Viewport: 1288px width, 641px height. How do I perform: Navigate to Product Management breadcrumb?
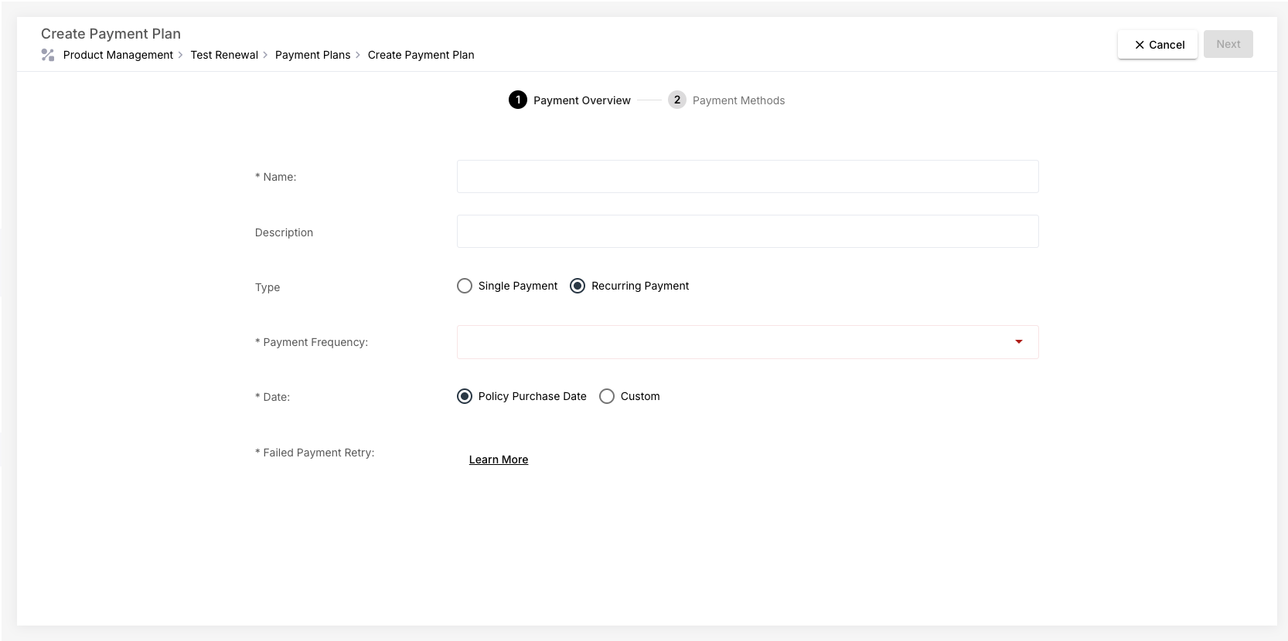(118, 55)
